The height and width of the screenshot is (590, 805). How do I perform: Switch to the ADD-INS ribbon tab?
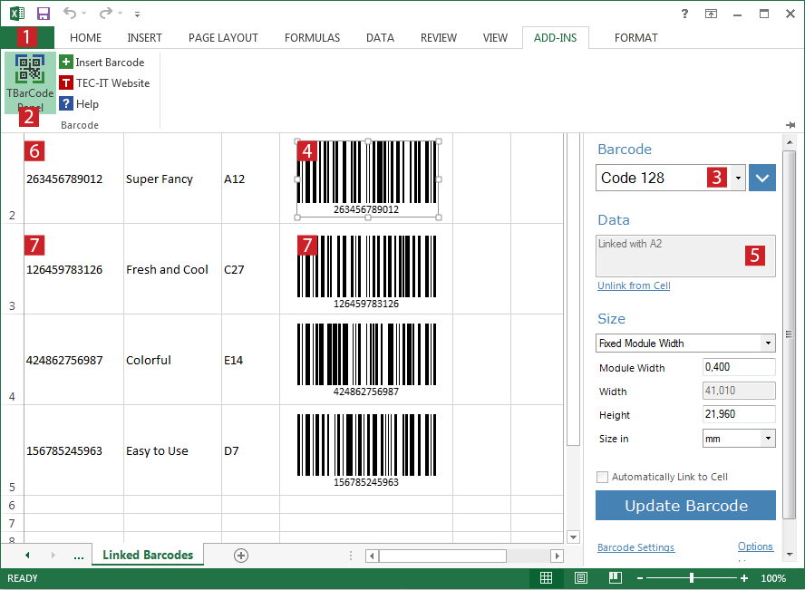555,38
